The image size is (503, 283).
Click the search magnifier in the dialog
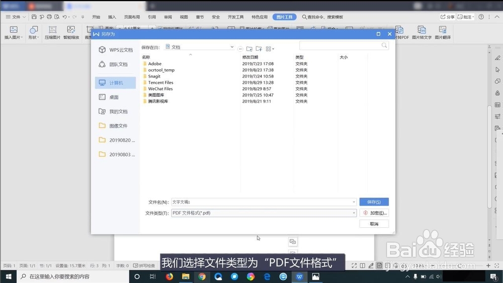click(x=384, y=46)
